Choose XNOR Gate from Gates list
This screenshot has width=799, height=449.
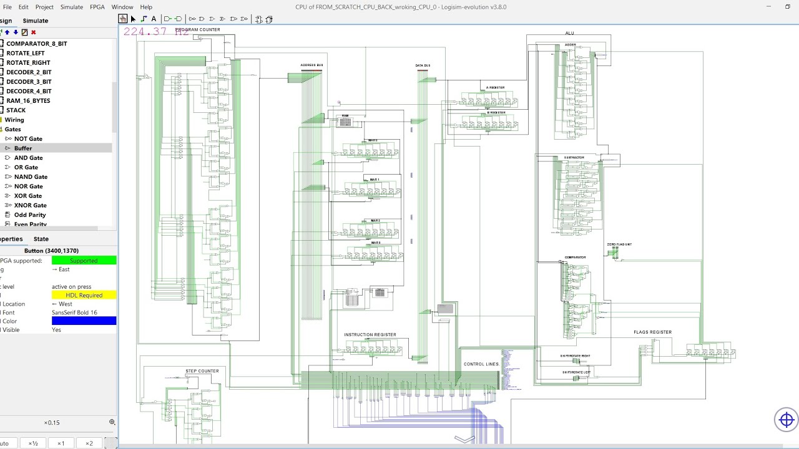click(31, 205)
